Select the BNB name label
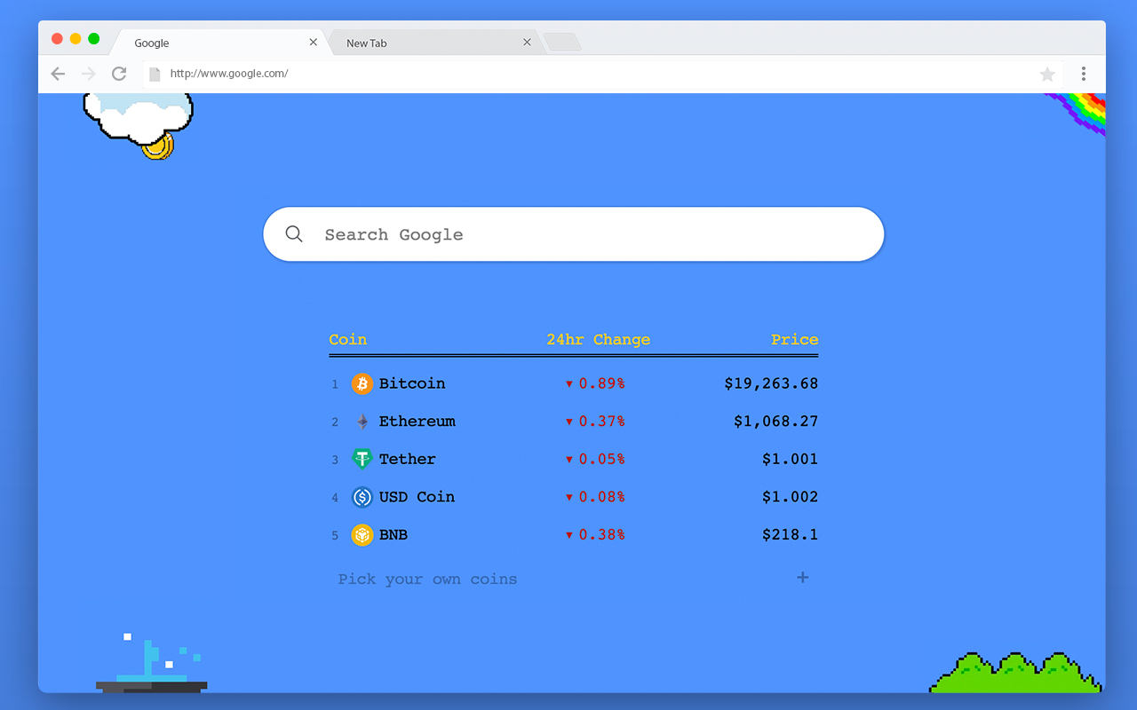Viewport: 1137px width, 710px height. pyautogui.click(x=394, y=535)
